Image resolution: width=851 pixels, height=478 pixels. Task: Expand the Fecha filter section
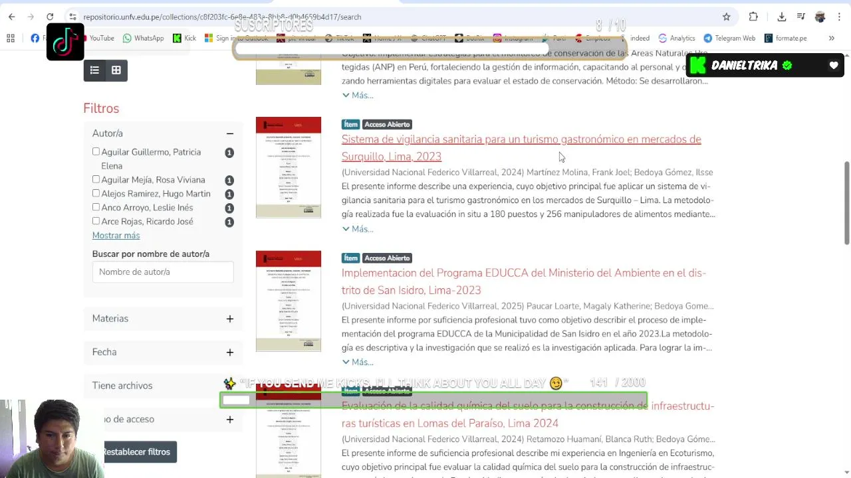229,352
